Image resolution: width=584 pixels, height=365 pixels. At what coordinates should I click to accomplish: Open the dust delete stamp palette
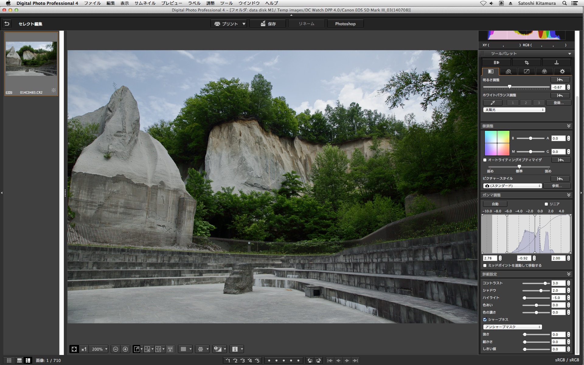pyautogui.click(x=556, y=63)
